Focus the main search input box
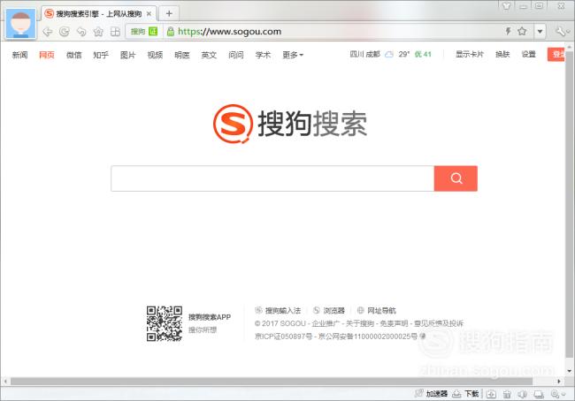Image resolution: width=575 pixels, height=401 pixels. (x=272, y=178)
